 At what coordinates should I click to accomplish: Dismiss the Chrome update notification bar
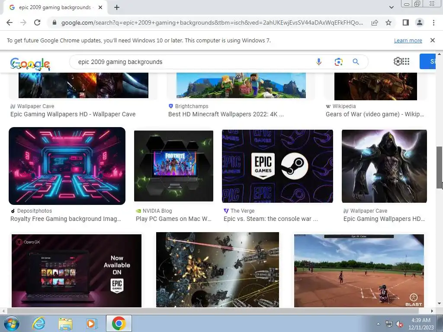point(432,40)
